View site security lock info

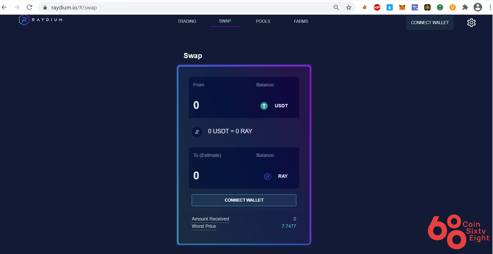tap(45, 8)
